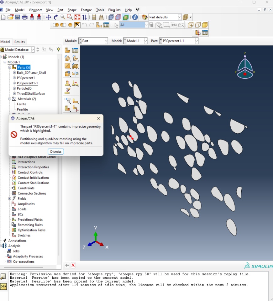Open the Plug-ins menu
The width and height of the screenshot is (273, 301).
point(114,10)
